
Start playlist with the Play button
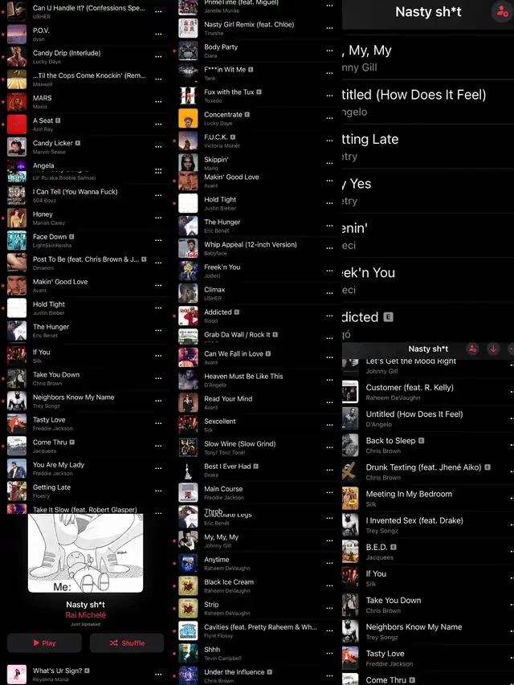coord(44,643)
